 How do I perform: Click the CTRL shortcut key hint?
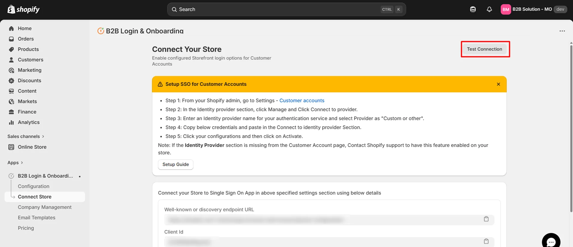[x=387, y=10]
